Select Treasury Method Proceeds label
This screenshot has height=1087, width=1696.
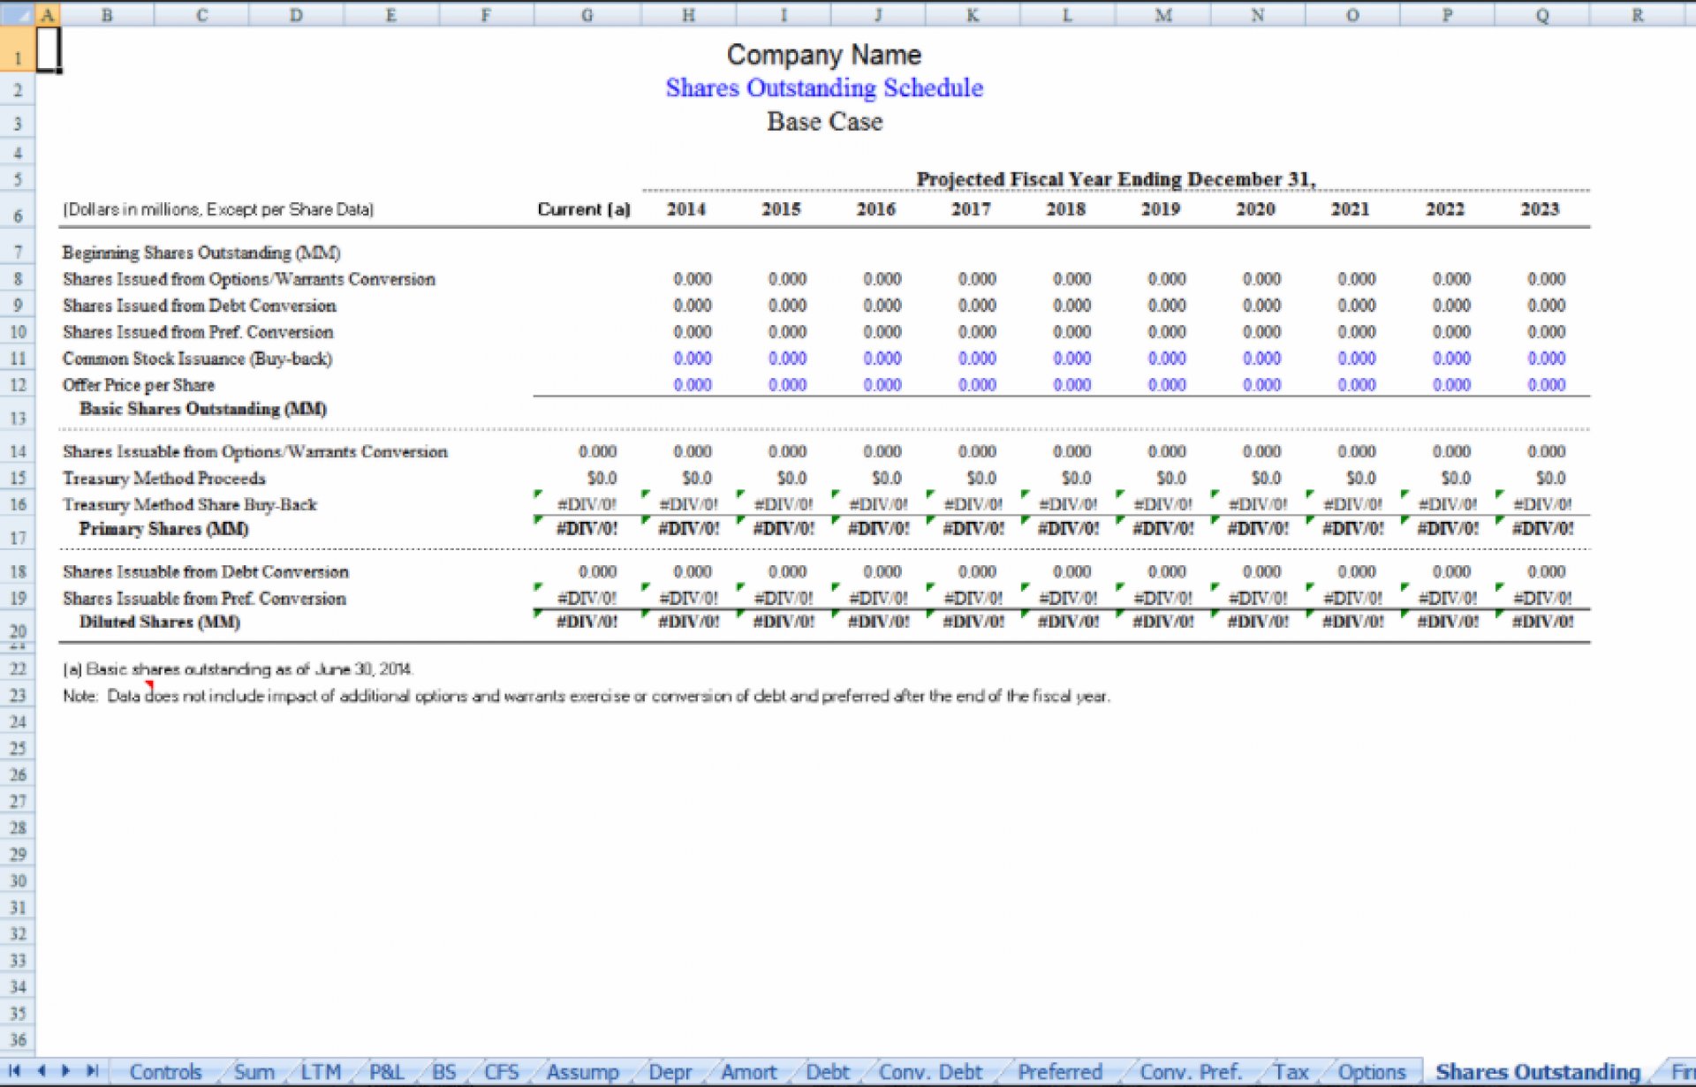(x=164, y=478)
